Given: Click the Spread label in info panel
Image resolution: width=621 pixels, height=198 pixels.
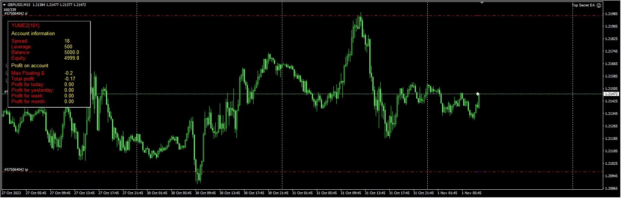Looking at the screenshot, I should (20, 41).
